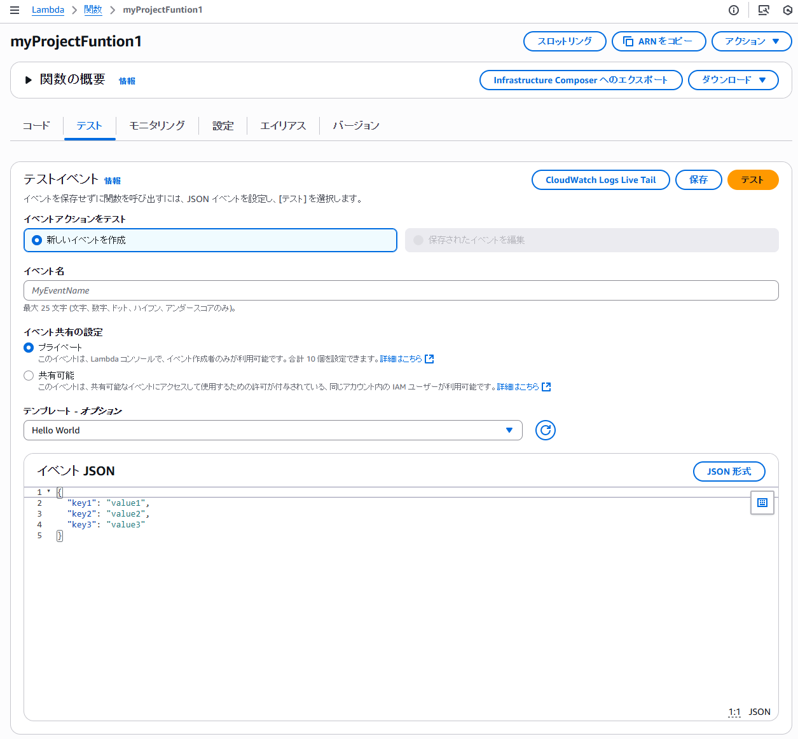Click the keyboard shortcuts icon in JSON editor
The width and height of the screenshot is (798, 739).
762,503
